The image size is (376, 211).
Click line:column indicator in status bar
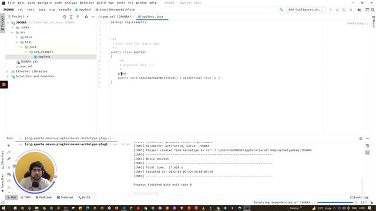pyautogui.click(x=364, y=203)
